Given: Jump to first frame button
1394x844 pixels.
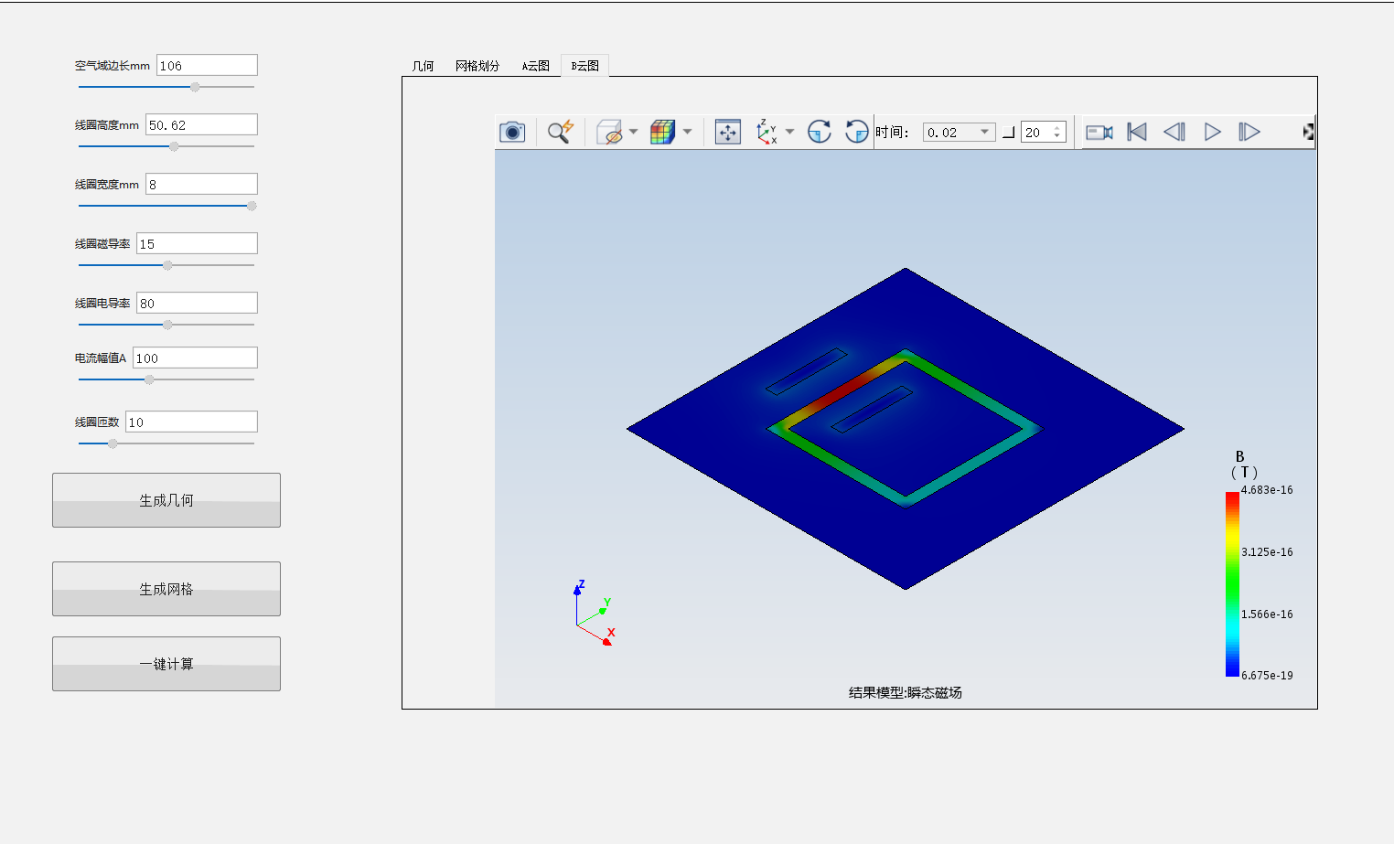Looking at the screenshot, I should 1137,133.
